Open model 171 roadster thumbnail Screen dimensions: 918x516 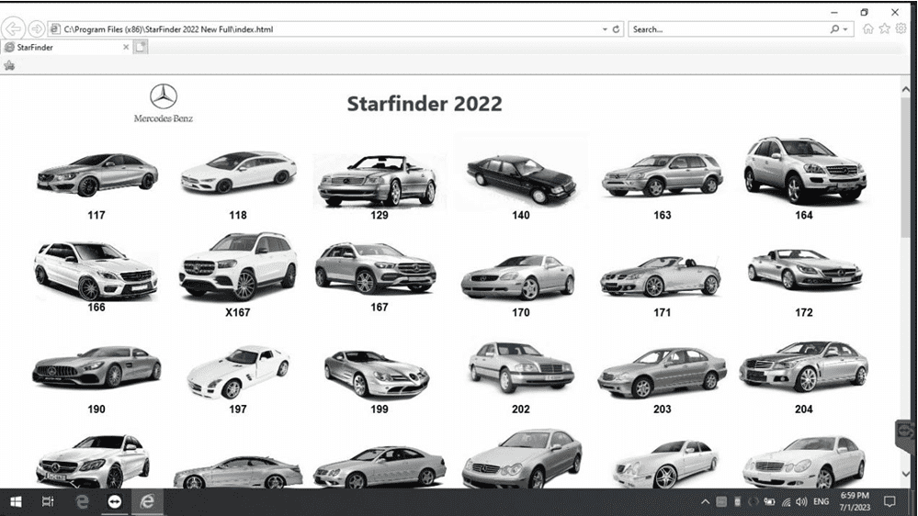(661, 275)
